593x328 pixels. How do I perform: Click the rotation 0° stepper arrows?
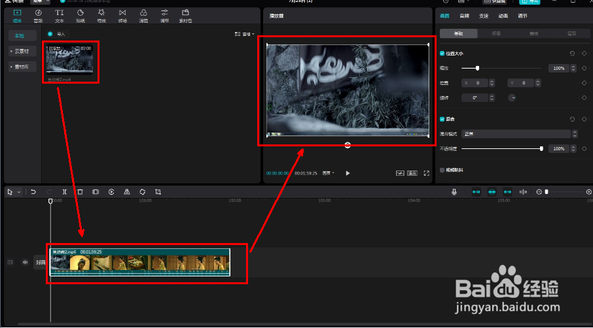[492, 98]
